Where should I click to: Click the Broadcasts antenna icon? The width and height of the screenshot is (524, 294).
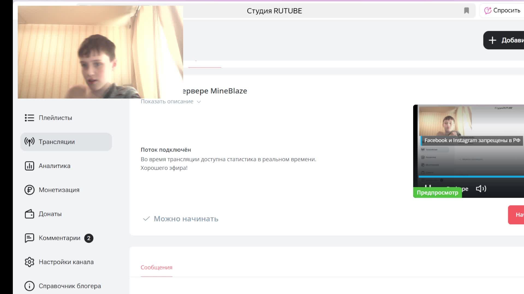click(29, 142)
